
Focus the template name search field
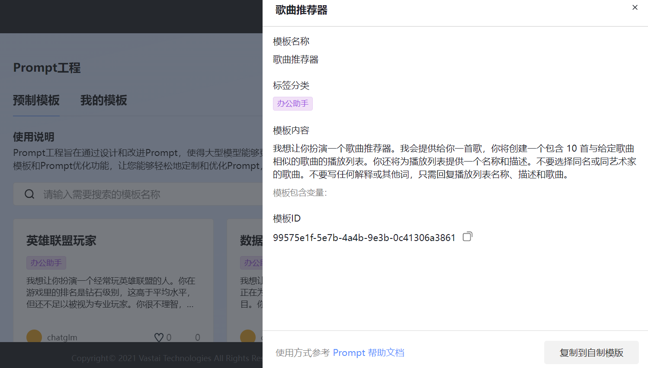pos(138,194)
